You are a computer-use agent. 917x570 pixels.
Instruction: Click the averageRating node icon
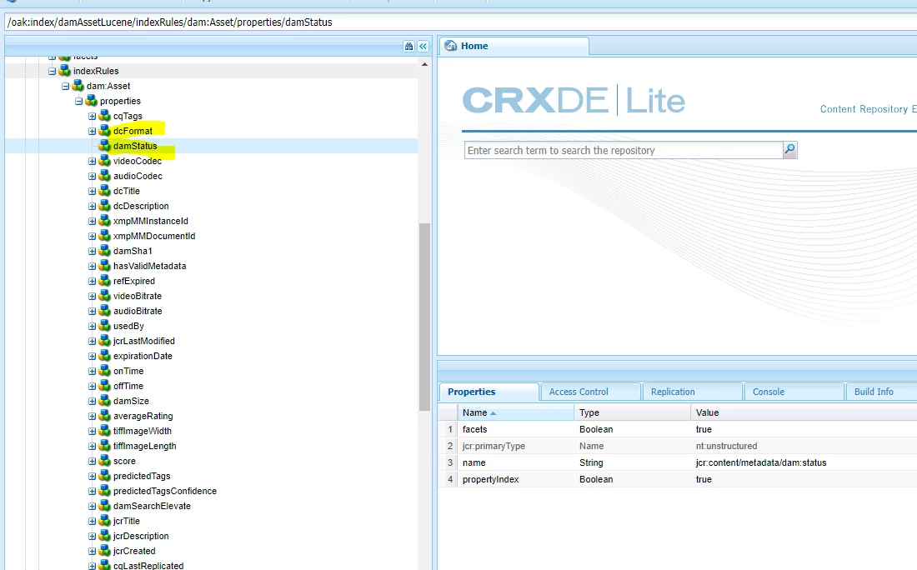coord(105,416)
